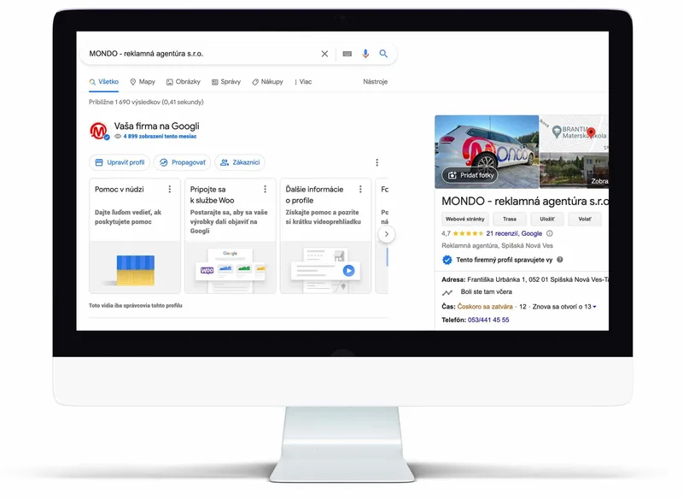The width and height of the screenshot is (683, 499).
Task: Switch to the Mapy tab
Action: [143, 82]
